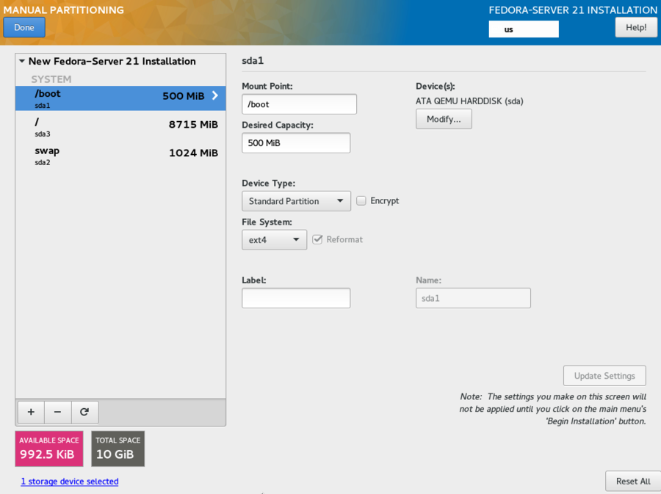Click the reload storage configuration icon
The image size is (661, 494).
tap(84, 412)
